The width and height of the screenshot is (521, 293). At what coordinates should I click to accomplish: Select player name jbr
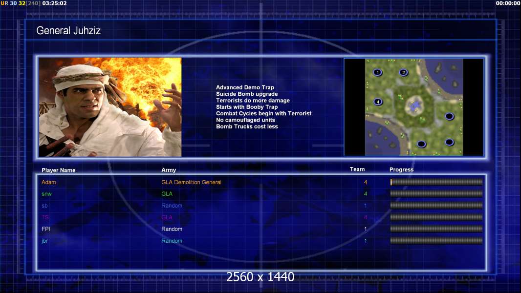click(x=44, y=241)
